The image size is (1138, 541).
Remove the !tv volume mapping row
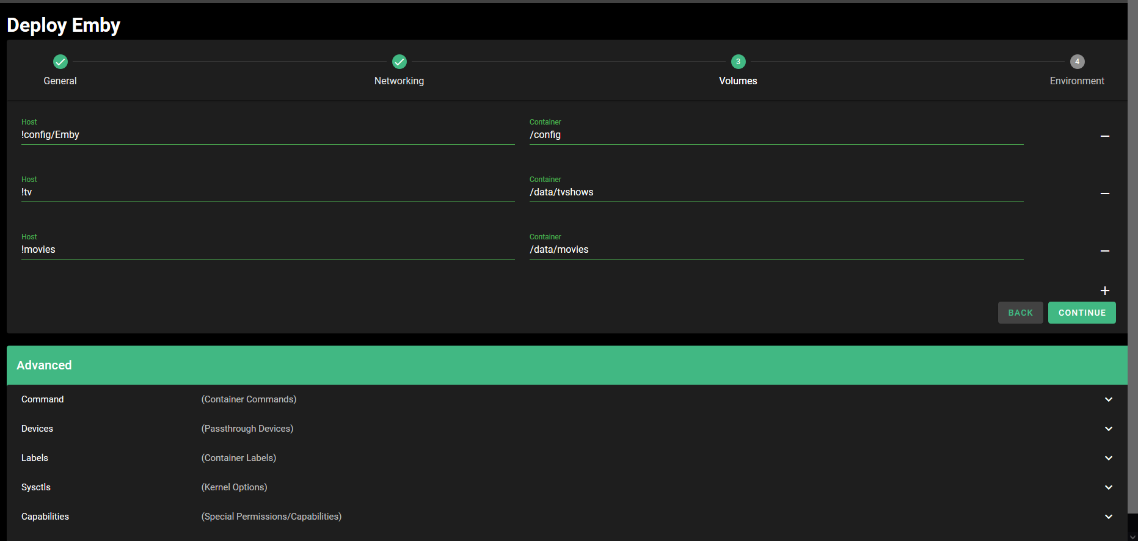(1104, 194)
